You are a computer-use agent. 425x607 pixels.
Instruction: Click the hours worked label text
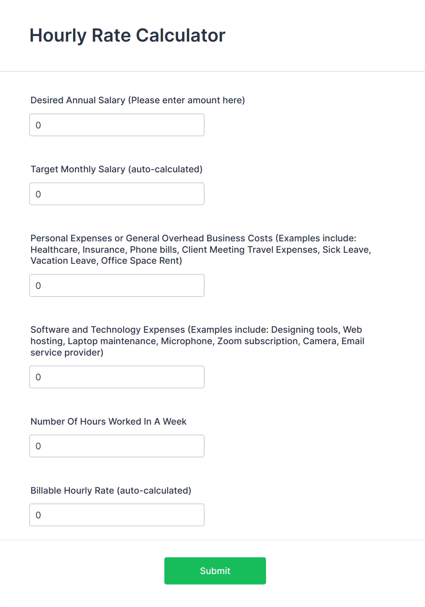tap(108, 421)
